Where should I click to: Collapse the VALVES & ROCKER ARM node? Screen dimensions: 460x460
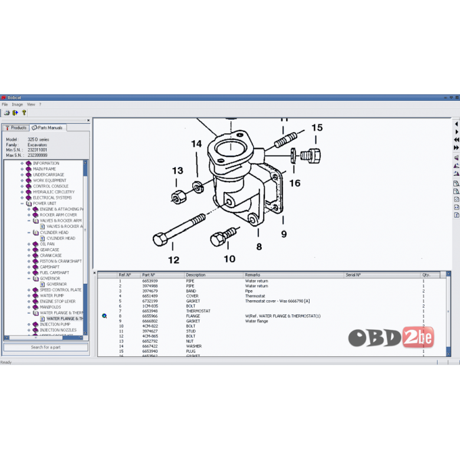pyautogui.click(x=29, y=221)
